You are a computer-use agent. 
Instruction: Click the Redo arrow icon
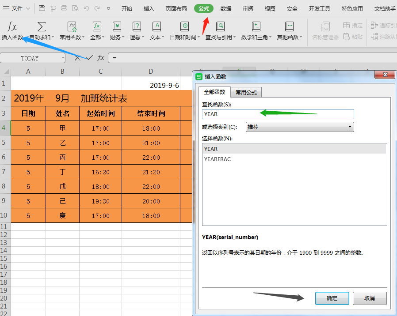(x=97, y=8)
